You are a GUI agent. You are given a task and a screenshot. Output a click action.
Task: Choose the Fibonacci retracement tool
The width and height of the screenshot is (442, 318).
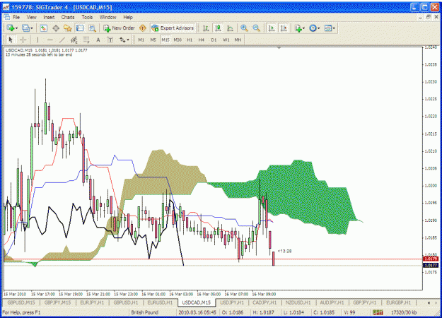pyautogui.click(x=86, y=40)
